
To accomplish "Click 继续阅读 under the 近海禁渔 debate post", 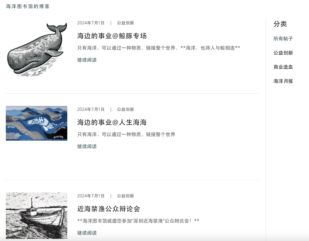I will click(87, 233).
